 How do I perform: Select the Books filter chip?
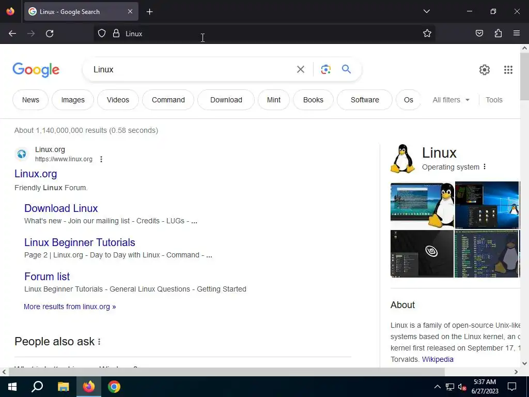click(x=313, y=100)
